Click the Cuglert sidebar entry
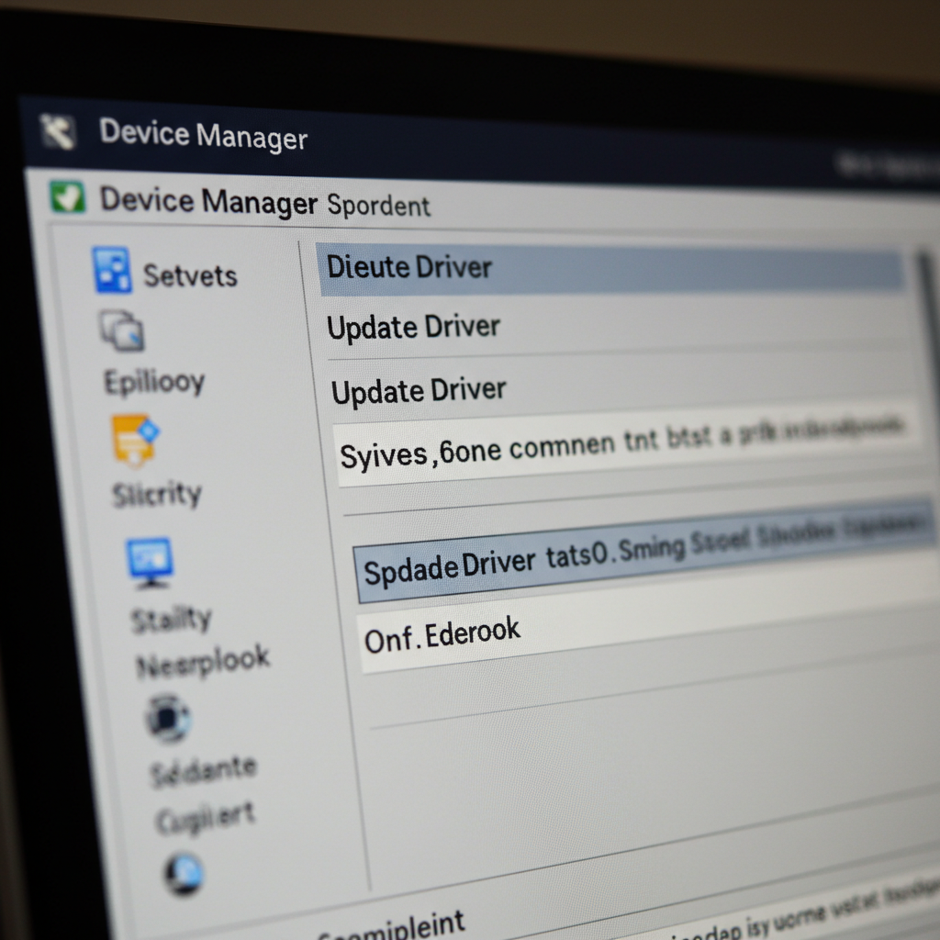The image size is (940, 940). pos(206,817)
